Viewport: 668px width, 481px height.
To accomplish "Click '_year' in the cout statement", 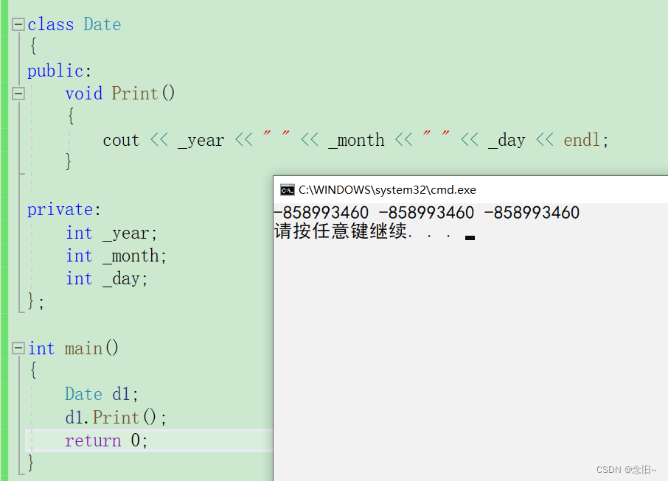I will click(201, 140).
